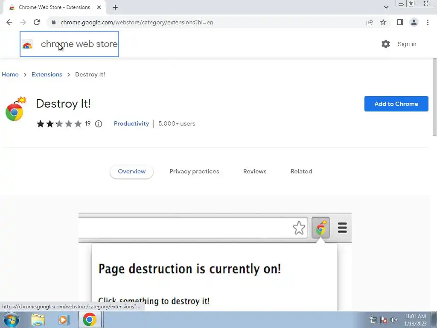Click the address bar URL
Viewport: 437px width, 328px height.
click(137, 22)
